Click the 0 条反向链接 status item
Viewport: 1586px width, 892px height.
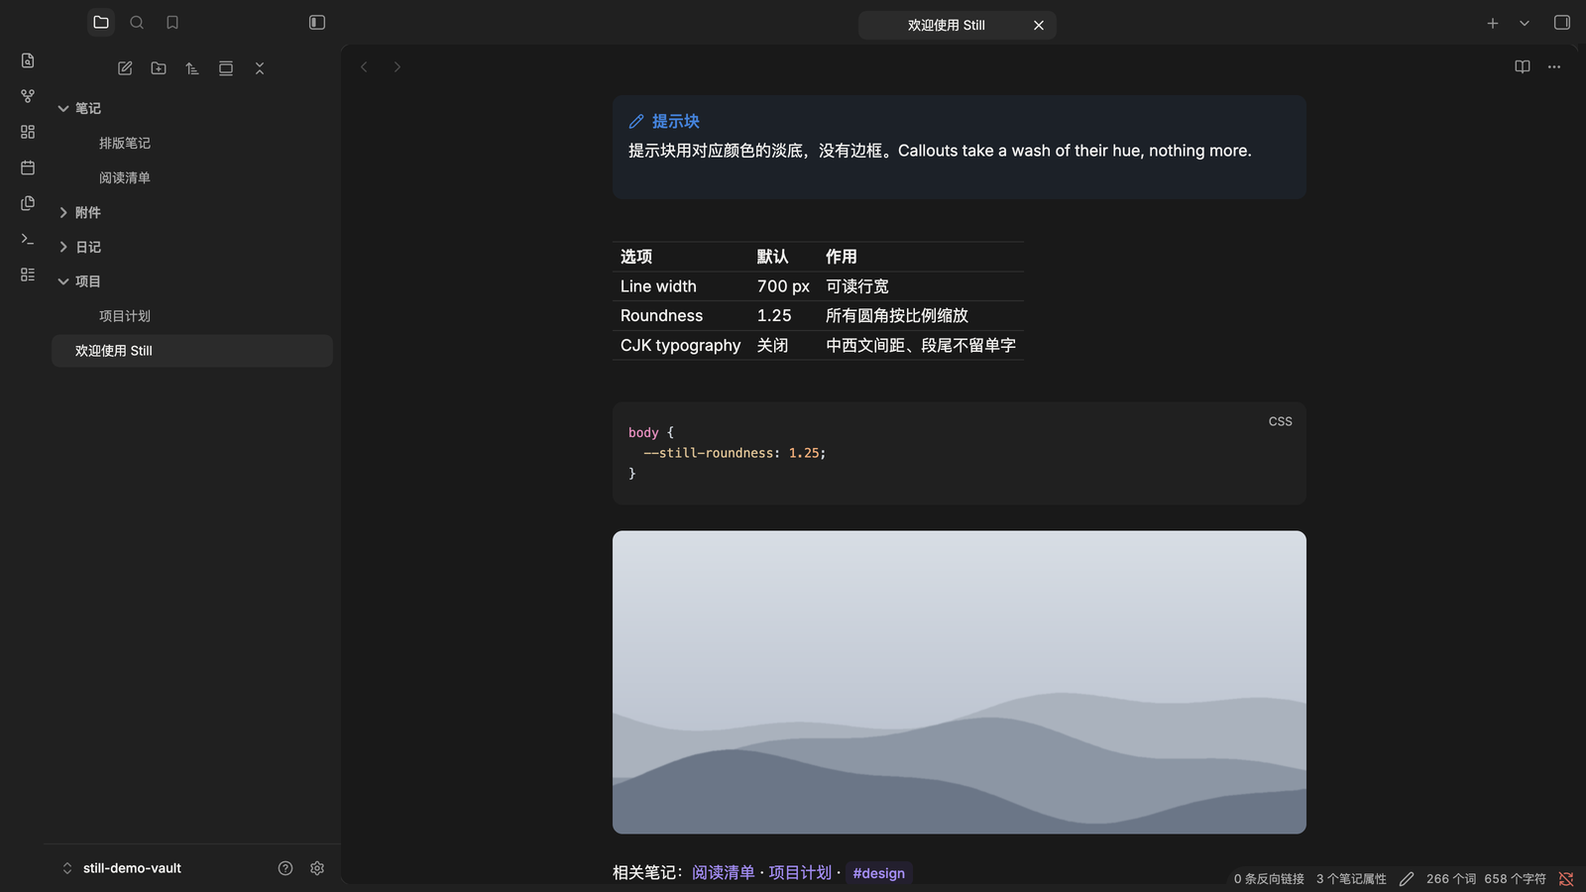(x=1269, y=879)
